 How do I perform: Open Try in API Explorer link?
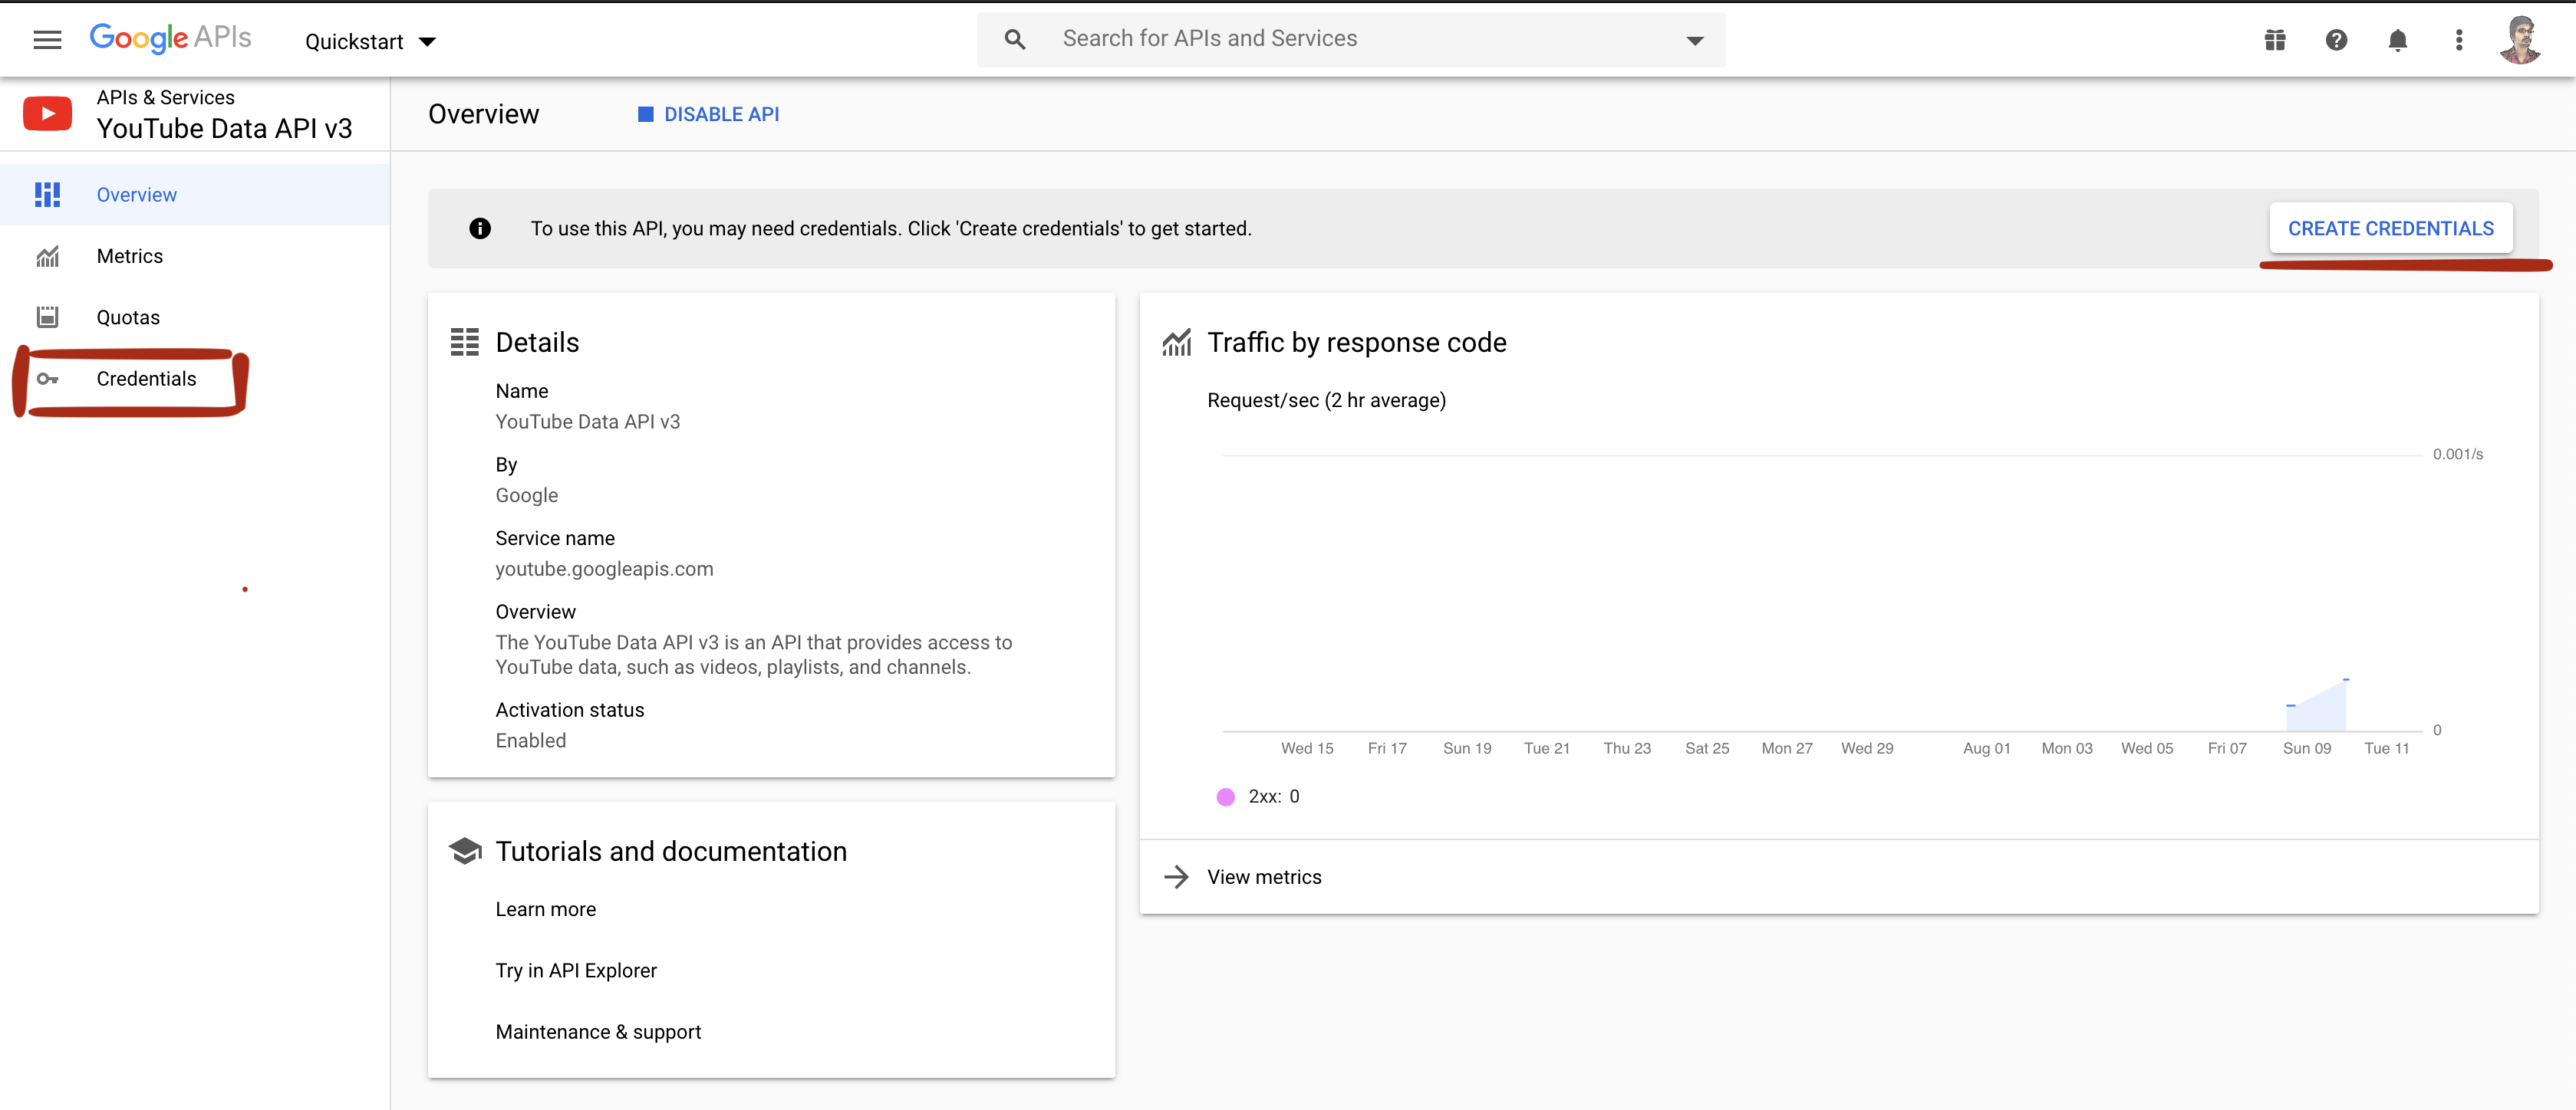pyautogui.click(x=576, y=970)
